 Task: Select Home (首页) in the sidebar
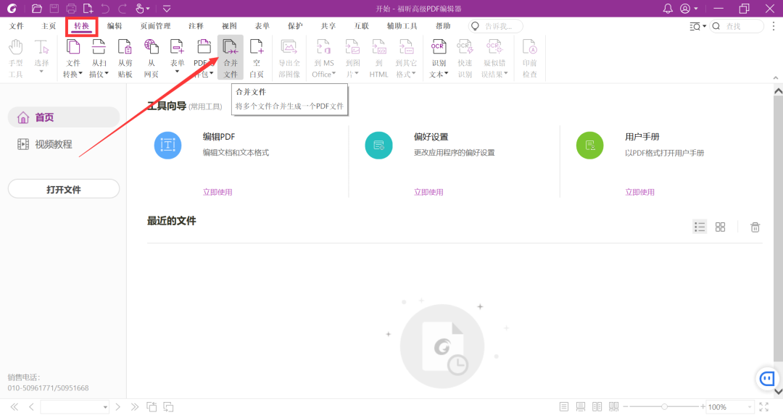63,117
